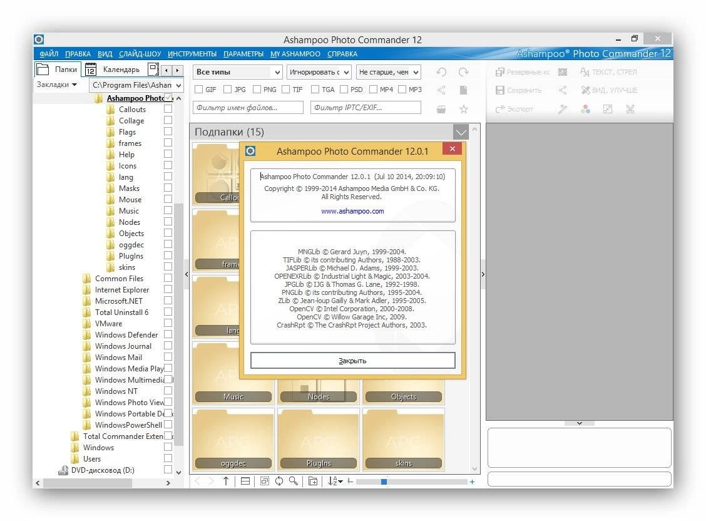Viewport: 706px width, 521px height.
Task: Click the magic wand optimize icon
Action: click(563, 109)
